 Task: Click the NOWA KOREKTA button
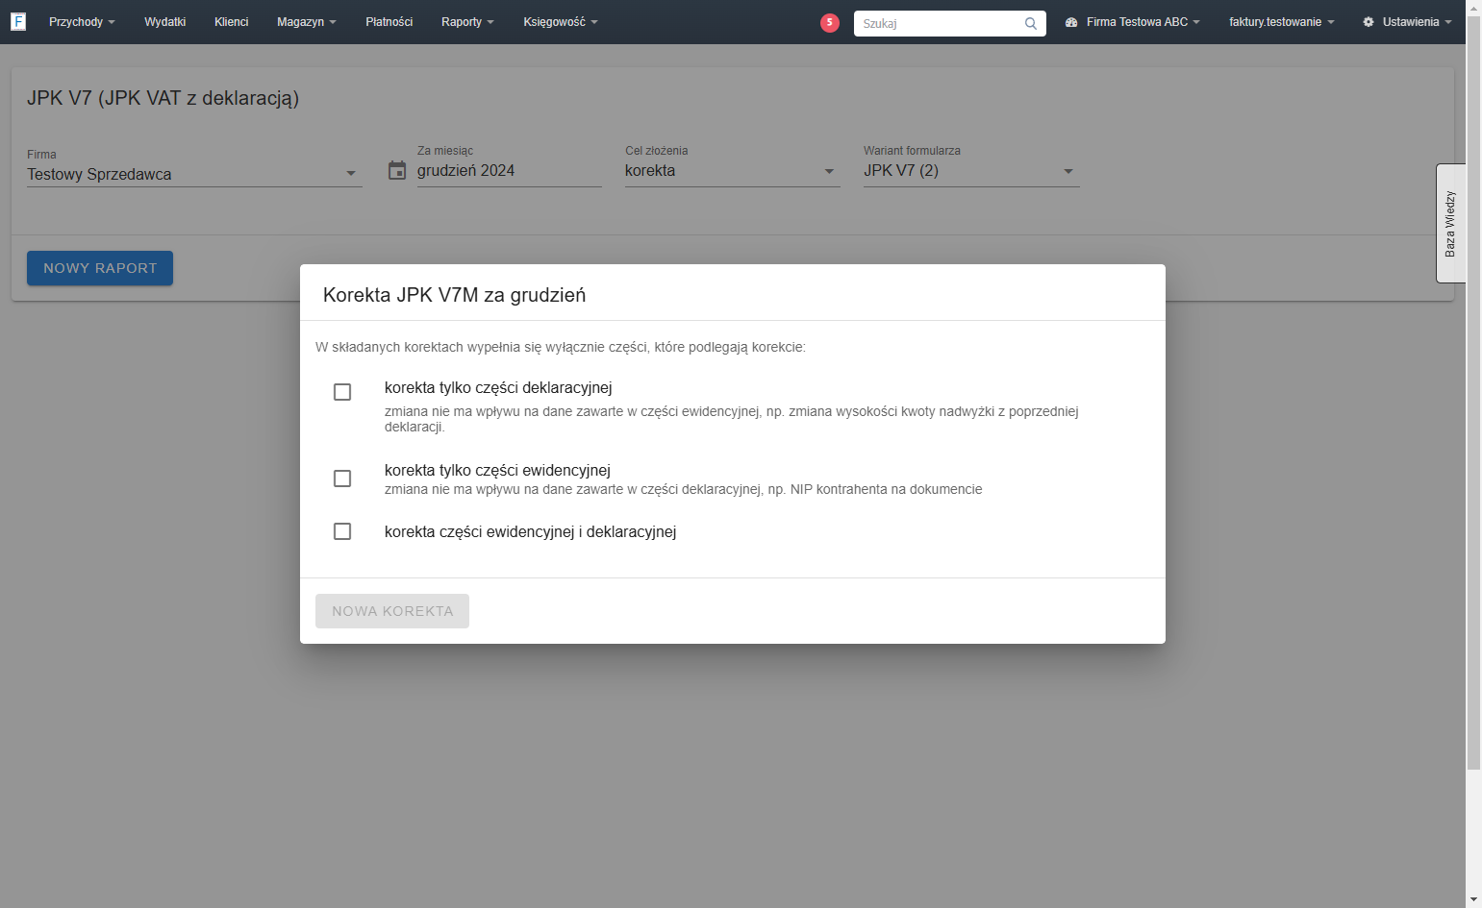392,611
